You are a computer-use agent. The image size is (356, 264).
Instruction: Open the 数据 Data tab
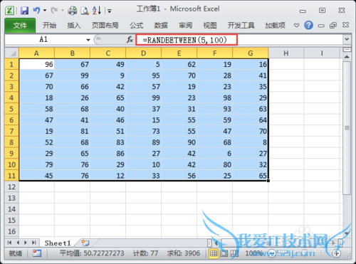click(x=161, y=26)
